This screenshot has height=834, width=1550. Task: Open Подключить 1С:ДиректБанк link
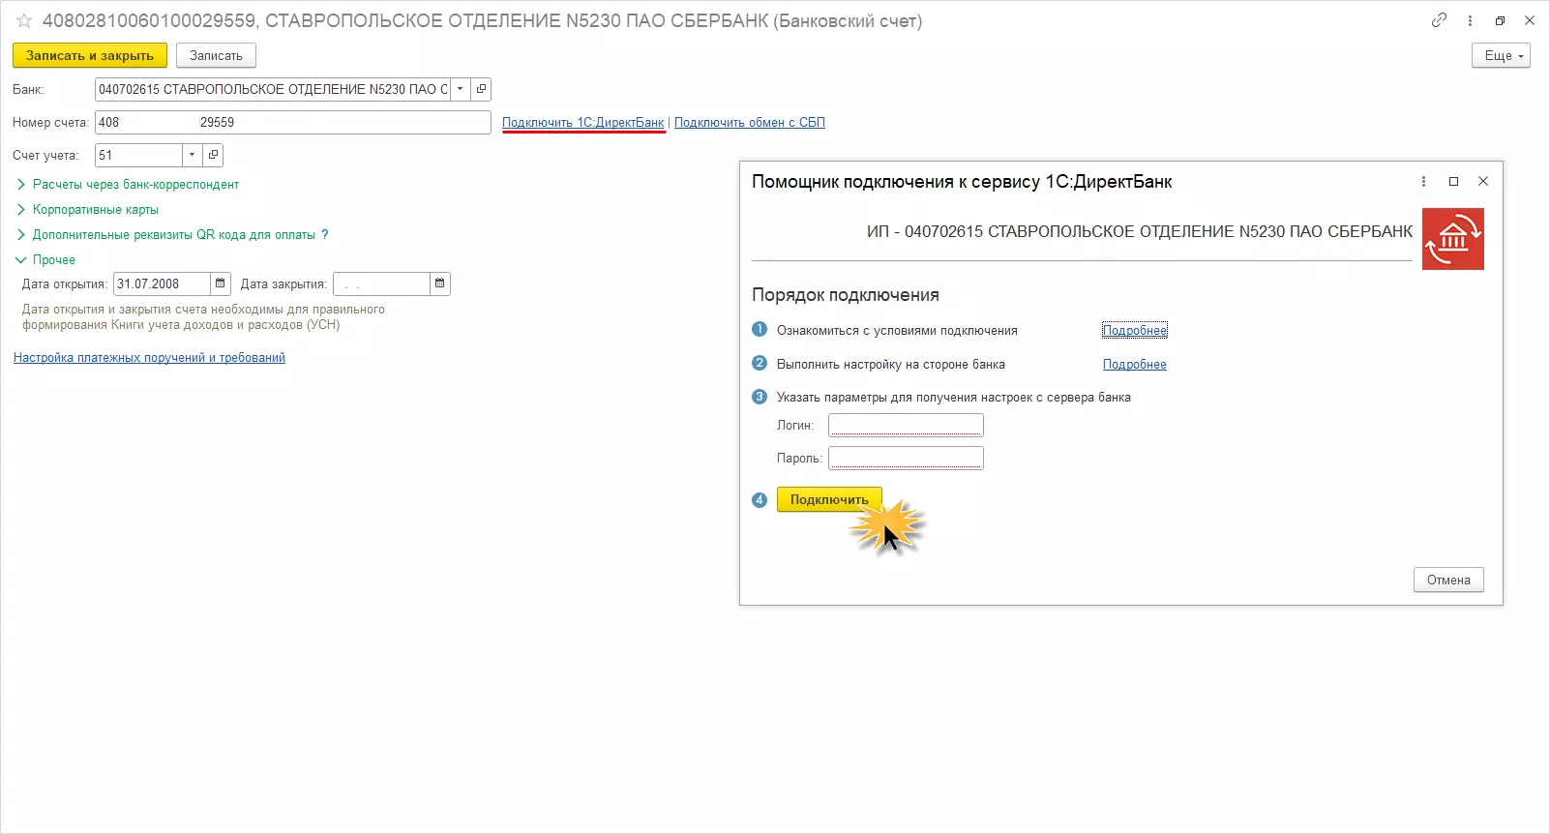click(x=583, y=122)
